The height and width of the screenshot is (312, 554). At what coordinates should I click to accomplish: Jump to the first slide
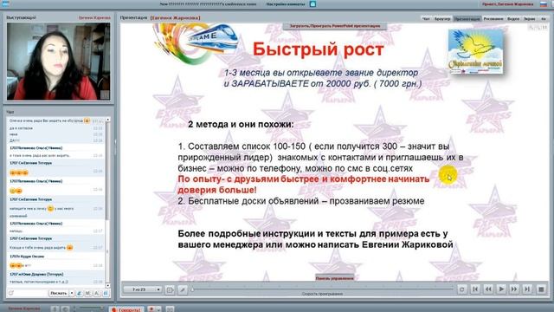(475, 289)
